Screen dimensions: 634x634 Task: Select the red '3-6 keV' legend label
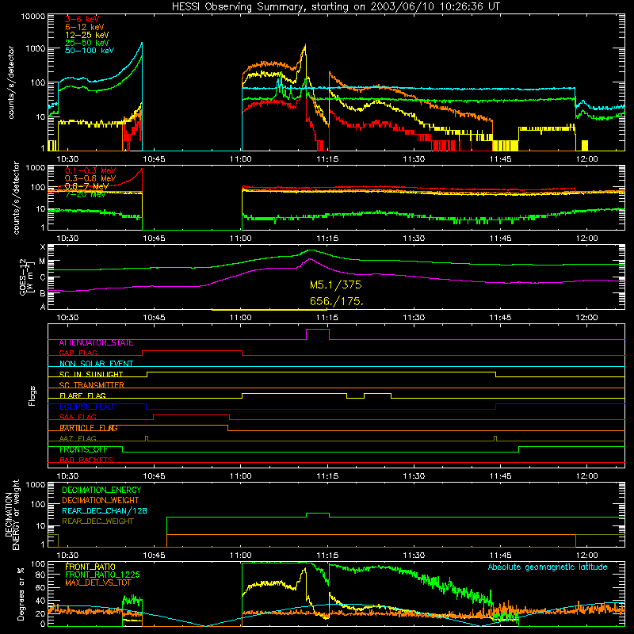(82, 19)
